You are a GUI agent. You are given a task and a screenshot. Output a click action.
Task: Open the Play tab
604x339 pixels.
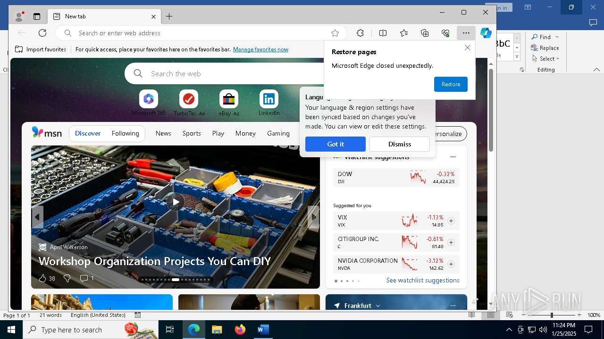coord(218,133)
